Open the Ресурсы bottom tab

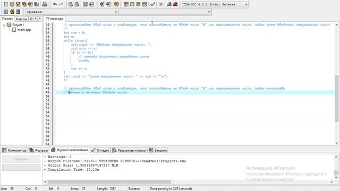click(x=39, y=150)
